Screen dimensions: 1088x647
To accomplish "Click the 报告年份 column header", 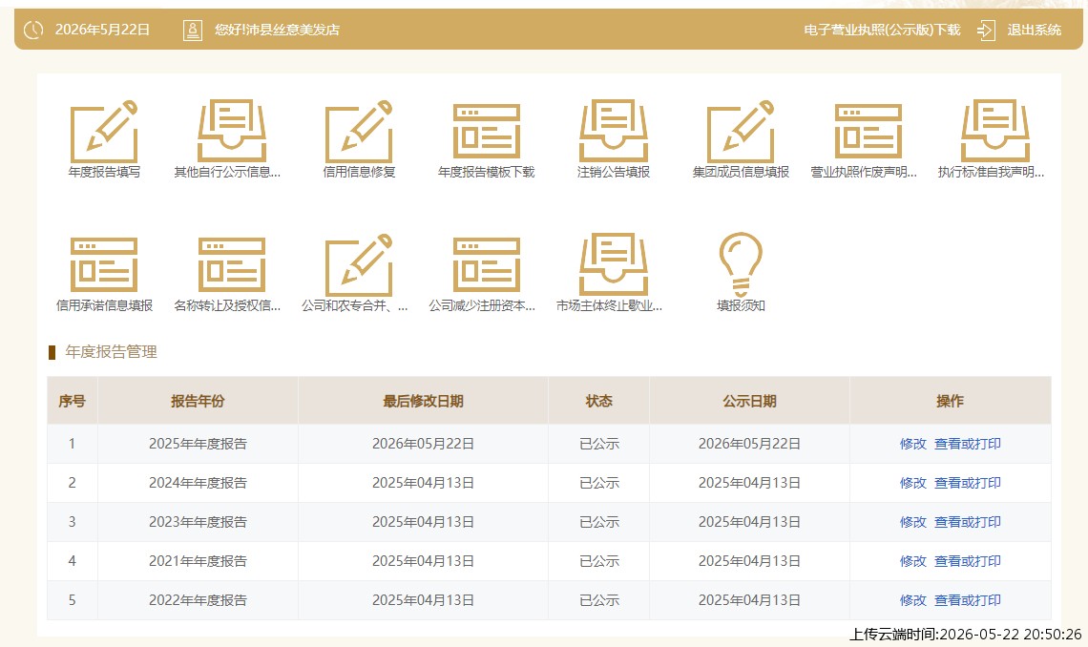I will click(198, 401).
